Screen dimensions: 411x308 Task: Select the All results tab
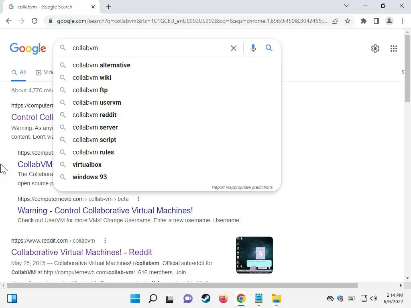(x=18, y=72)
